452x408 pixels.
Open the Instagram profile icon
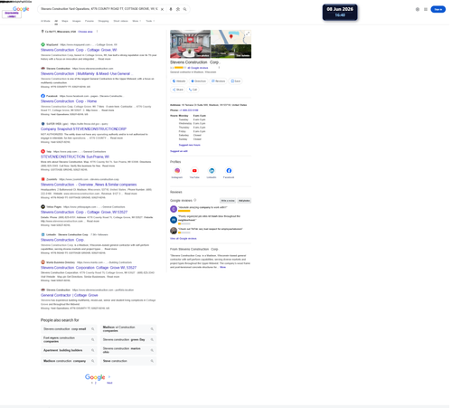click(x=177, y=171)
